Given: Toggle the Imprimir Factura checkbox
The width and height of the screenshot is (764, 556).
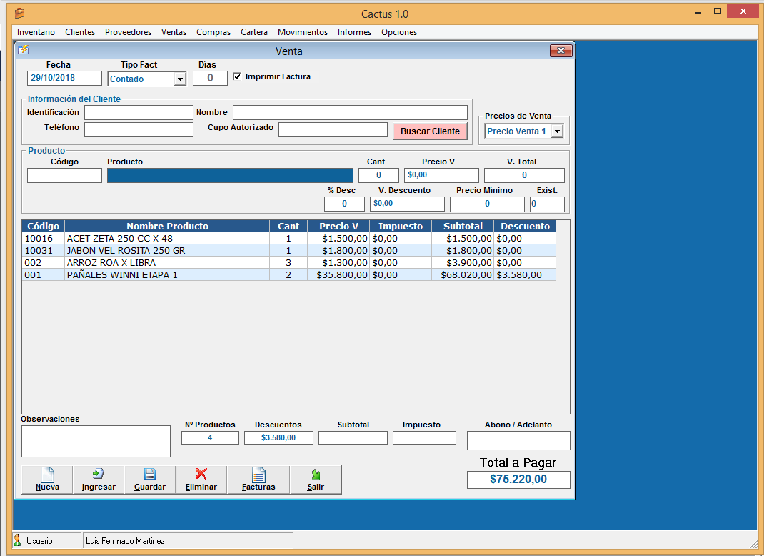Looking at the screenshot, I should [238, 76].
